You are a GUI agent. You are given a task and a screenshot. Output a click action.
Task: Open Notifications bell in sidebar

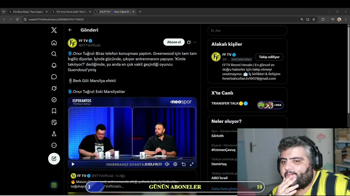54,65
